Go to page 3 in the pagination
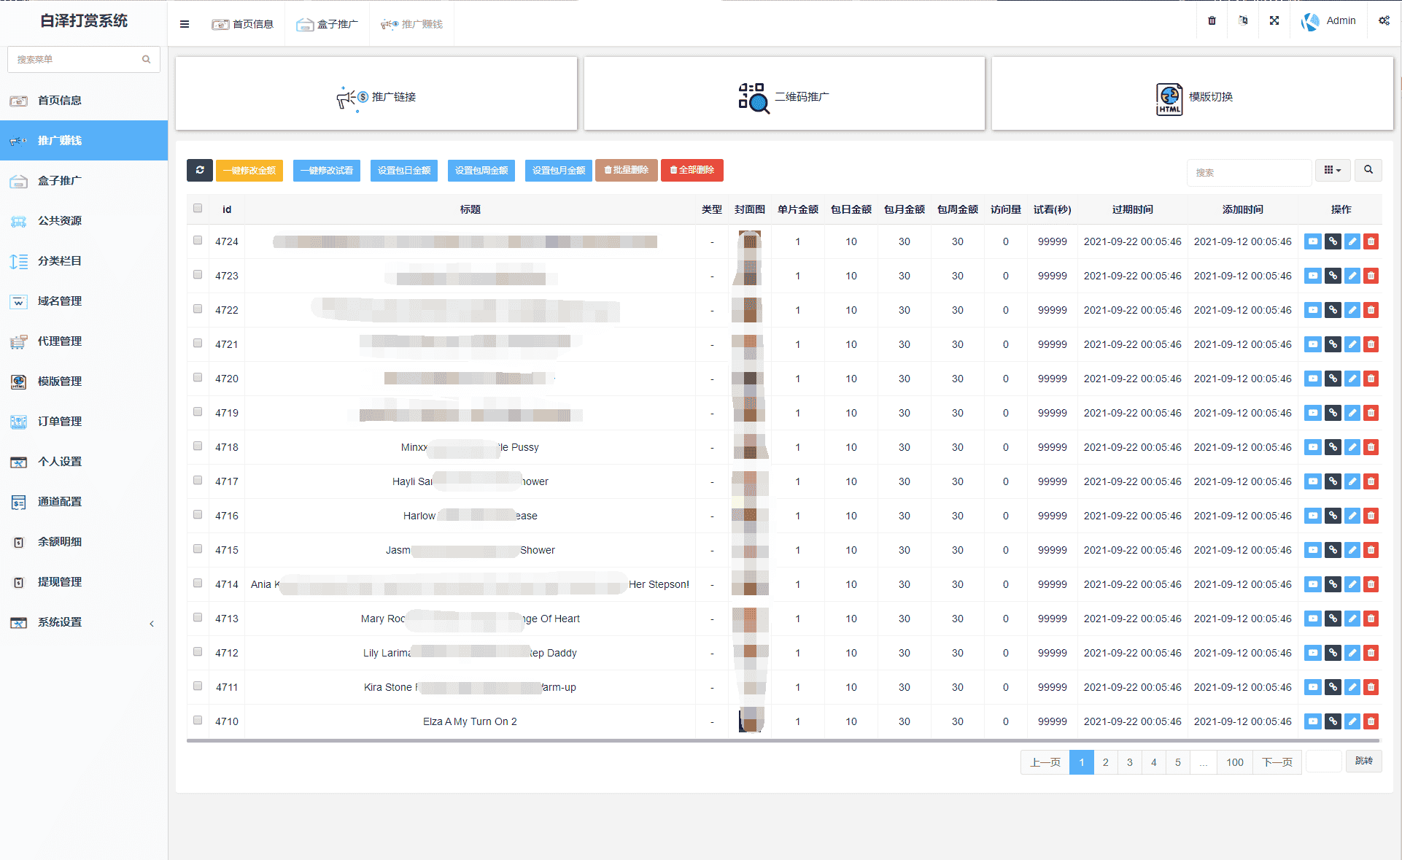The width and height of the screenshot is (1402, 860). click(x=1129, y=762)
